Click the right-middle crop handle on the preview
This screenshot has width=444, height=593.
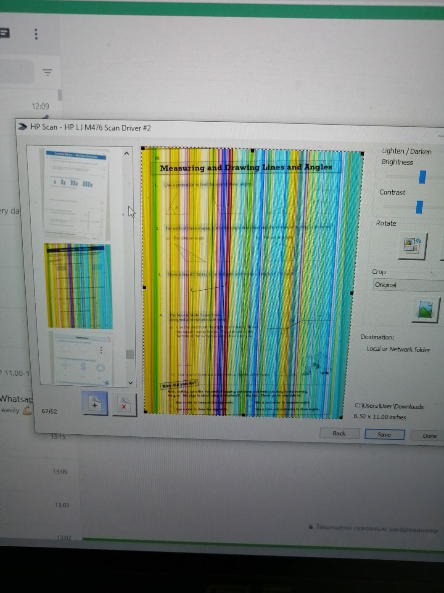point(351,293)
